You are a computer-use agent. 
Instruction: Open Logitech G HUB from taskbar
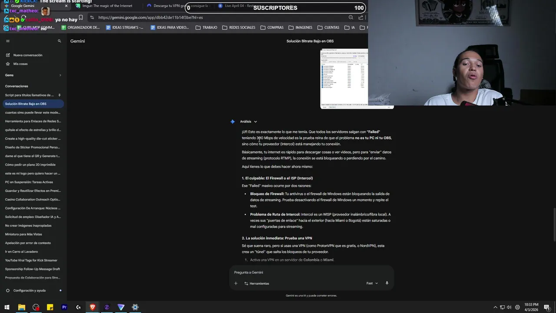78,307
